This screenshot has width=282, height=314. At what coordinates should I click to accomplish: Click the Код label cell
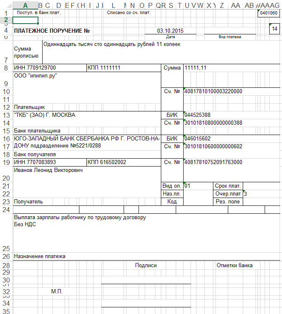tap(172, 202)
